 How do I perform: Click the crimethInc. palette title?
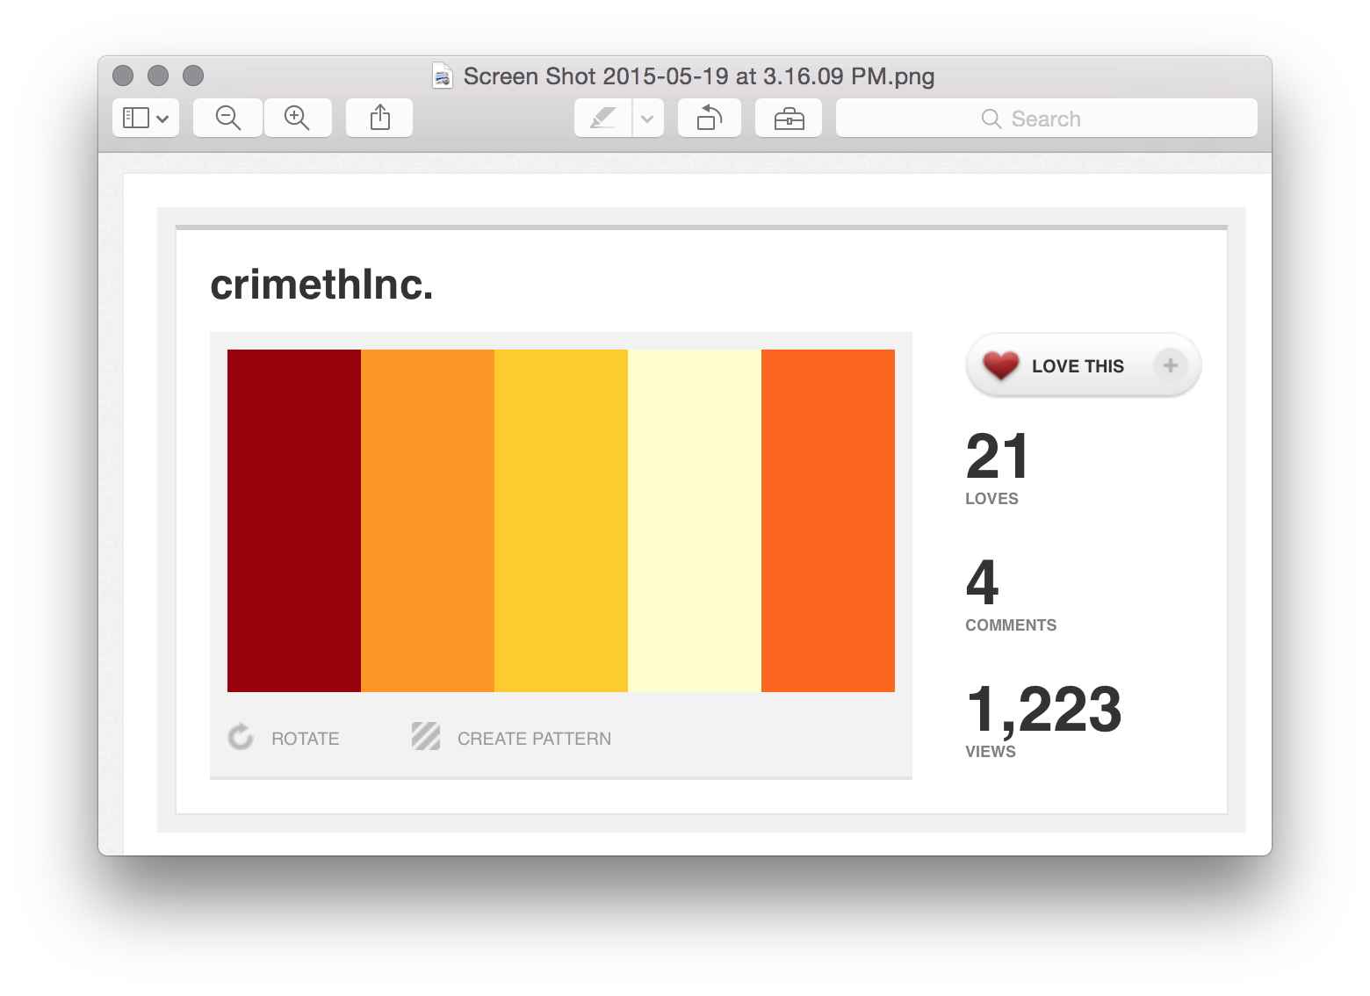[x=321, y=285]
